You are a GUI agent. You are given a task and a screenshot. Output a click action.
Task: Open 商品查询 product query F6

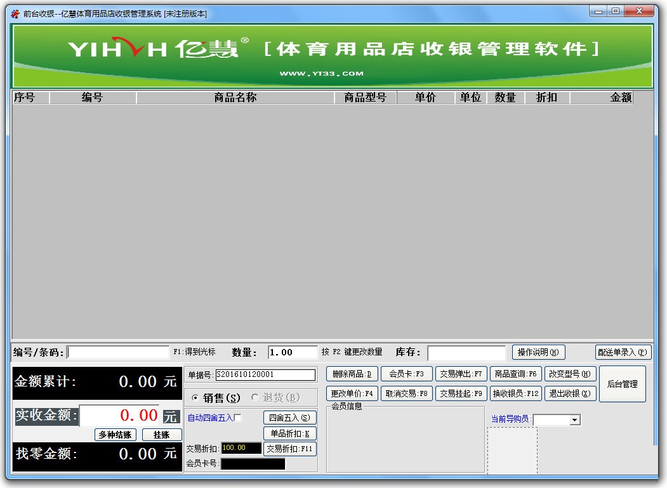(517, 374)
